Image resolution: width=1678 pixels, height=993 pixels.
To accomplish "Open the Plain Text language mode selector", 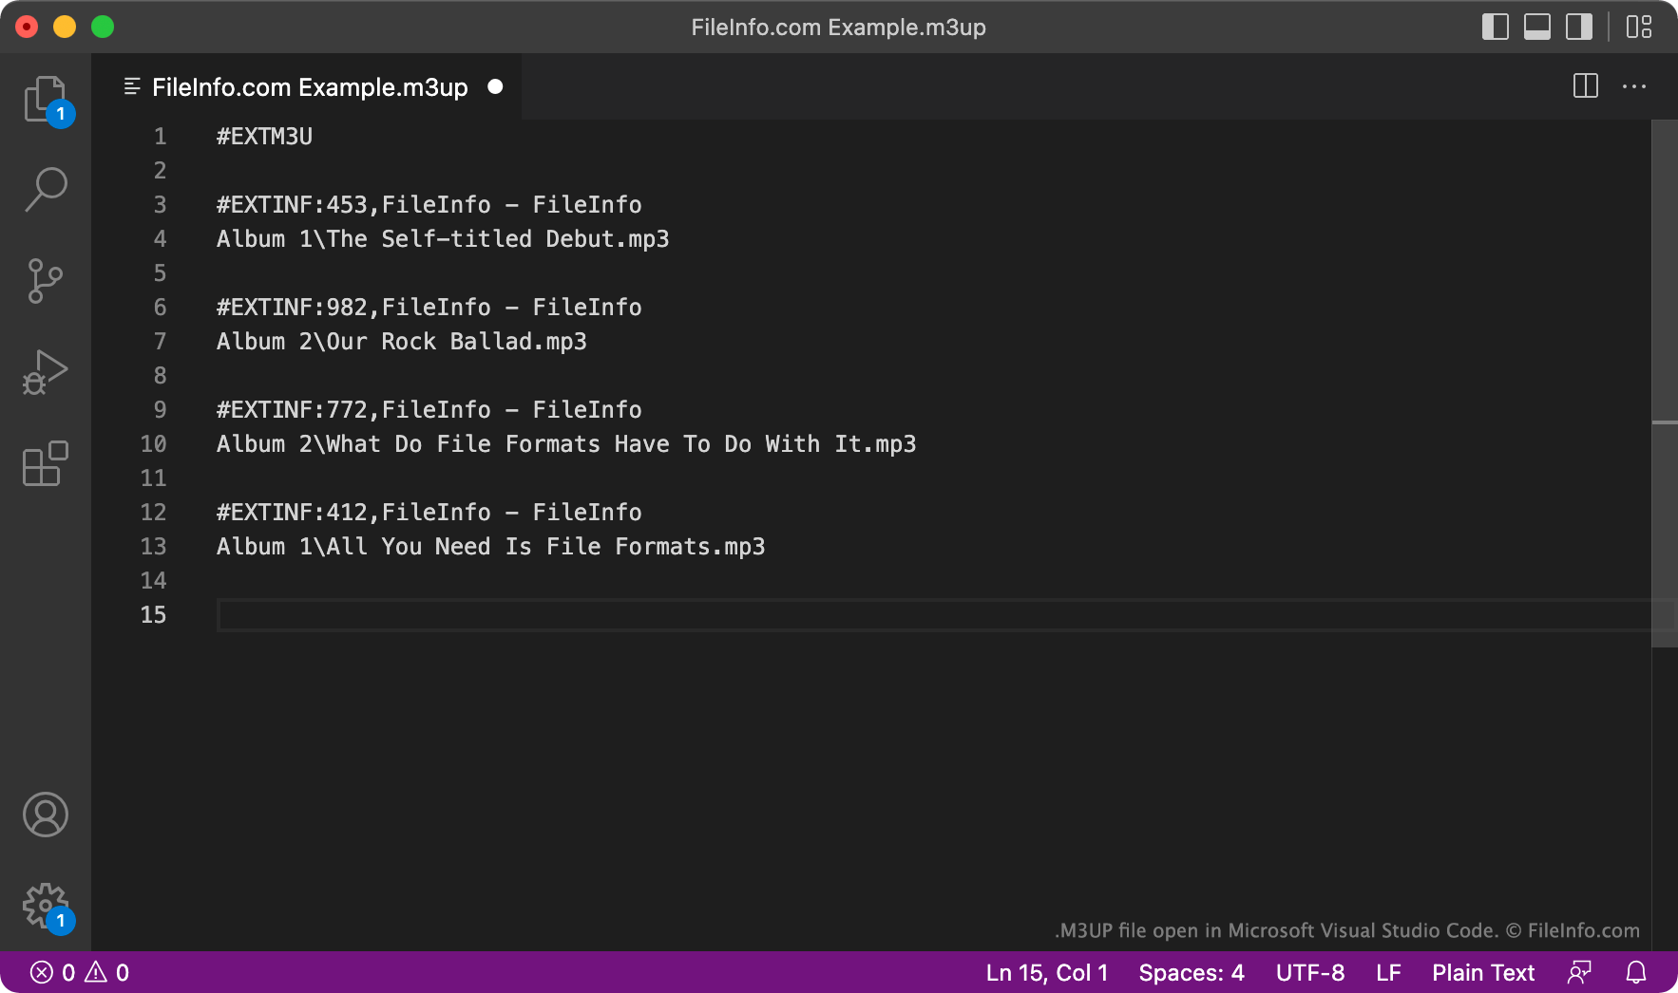I will pos(1483,972).
